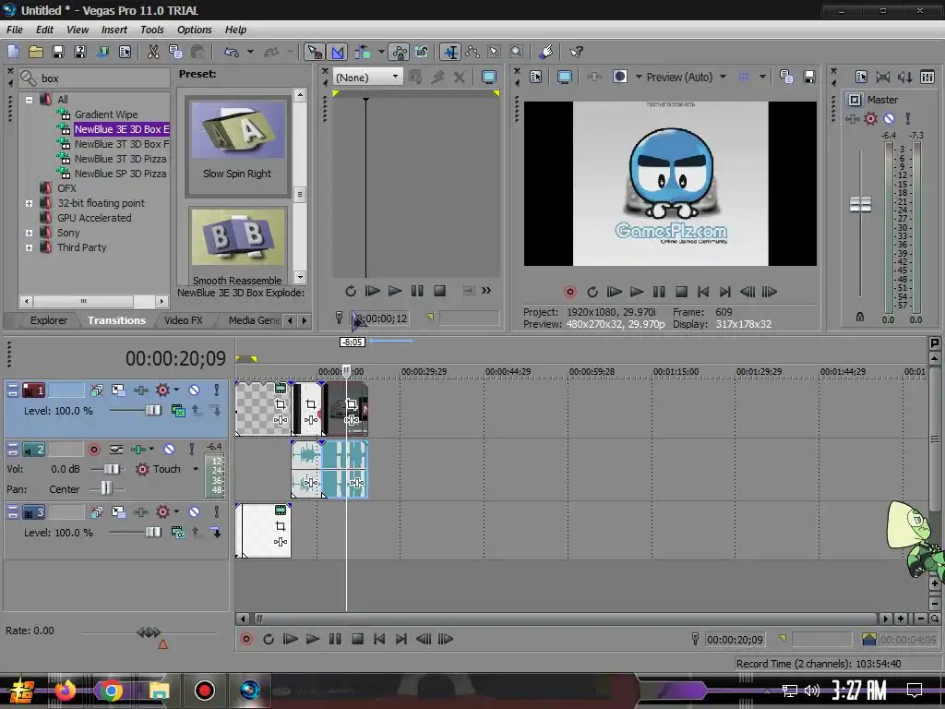Click the What's This help icon

(576, 52)
